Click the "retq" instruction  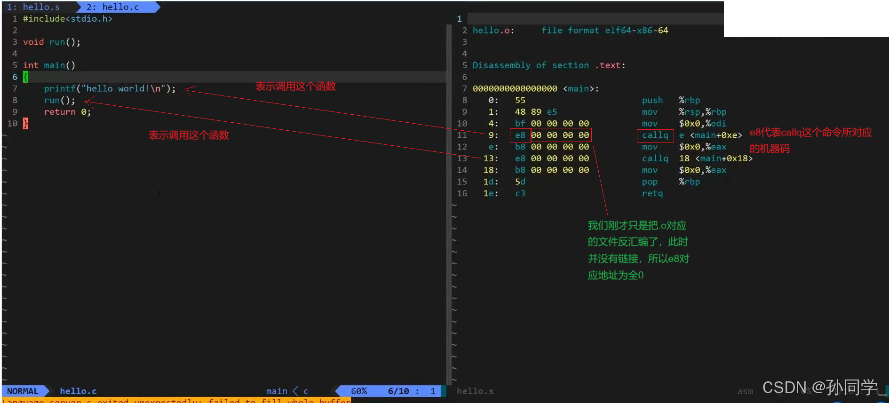652,193
